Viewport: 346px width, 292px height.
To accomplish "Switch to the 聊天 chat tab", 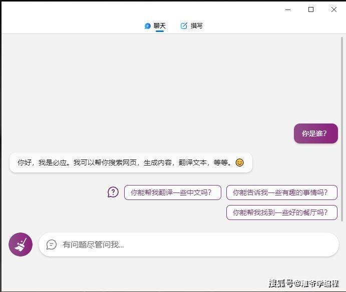I will 155,26.
